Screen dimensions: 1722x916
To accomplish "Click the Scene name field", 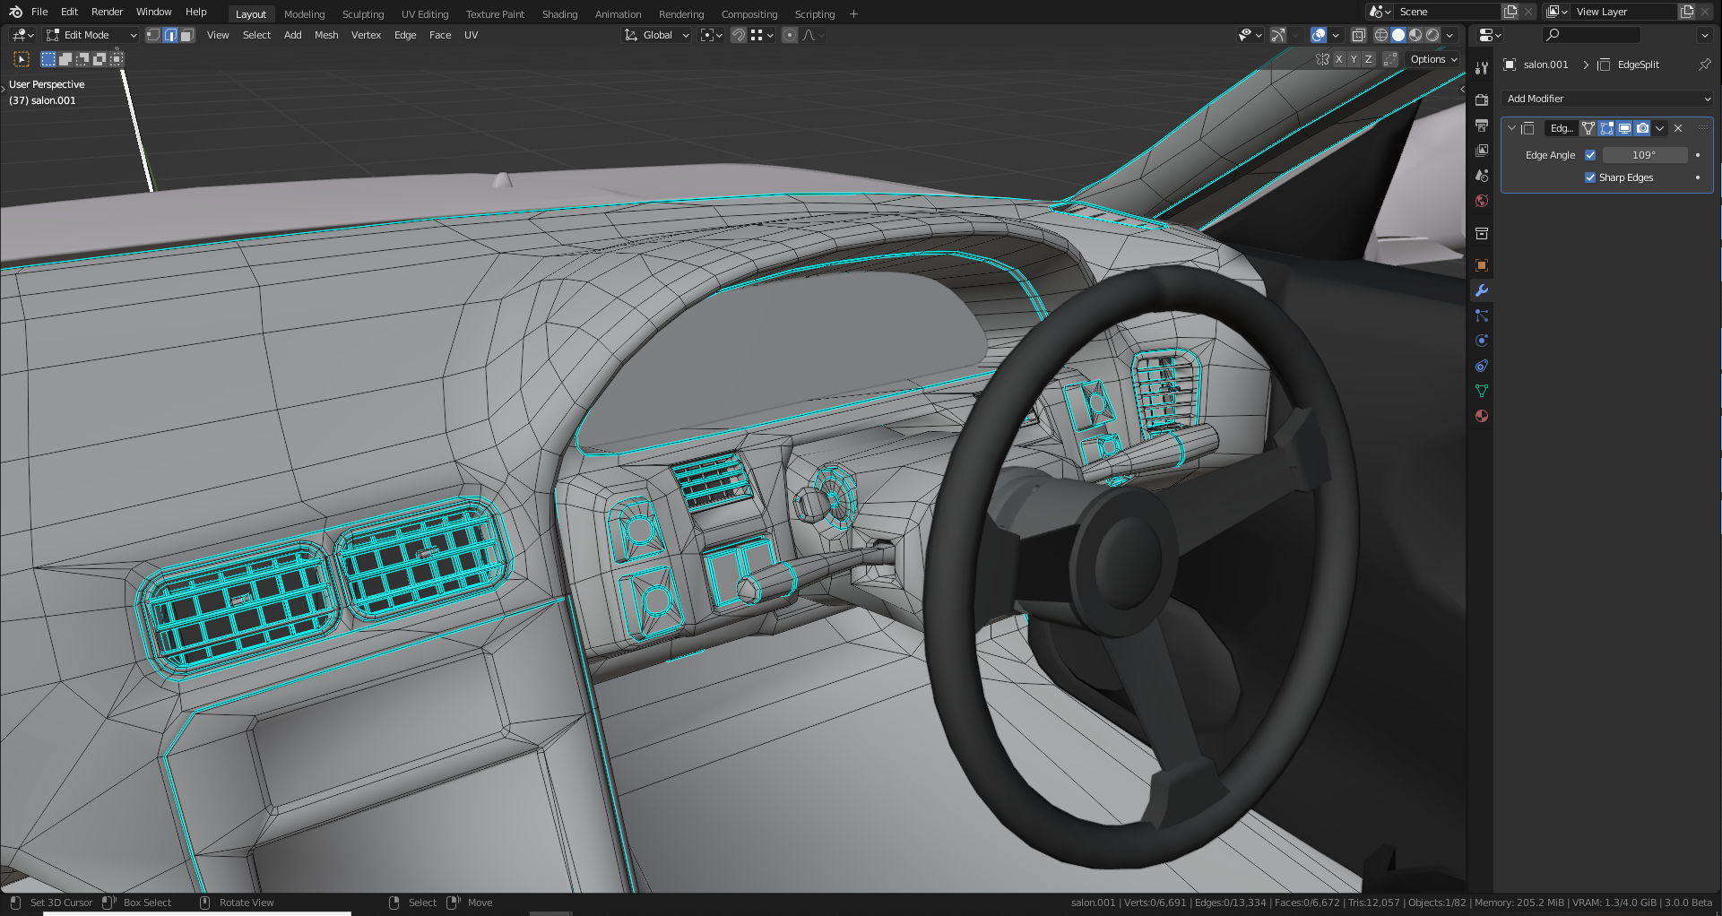I will (x=1448, y=12).
